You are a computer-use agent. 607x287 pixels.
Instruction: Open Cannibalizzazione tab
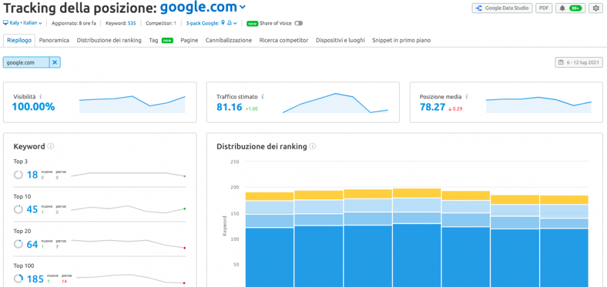[x=229, y=40]
